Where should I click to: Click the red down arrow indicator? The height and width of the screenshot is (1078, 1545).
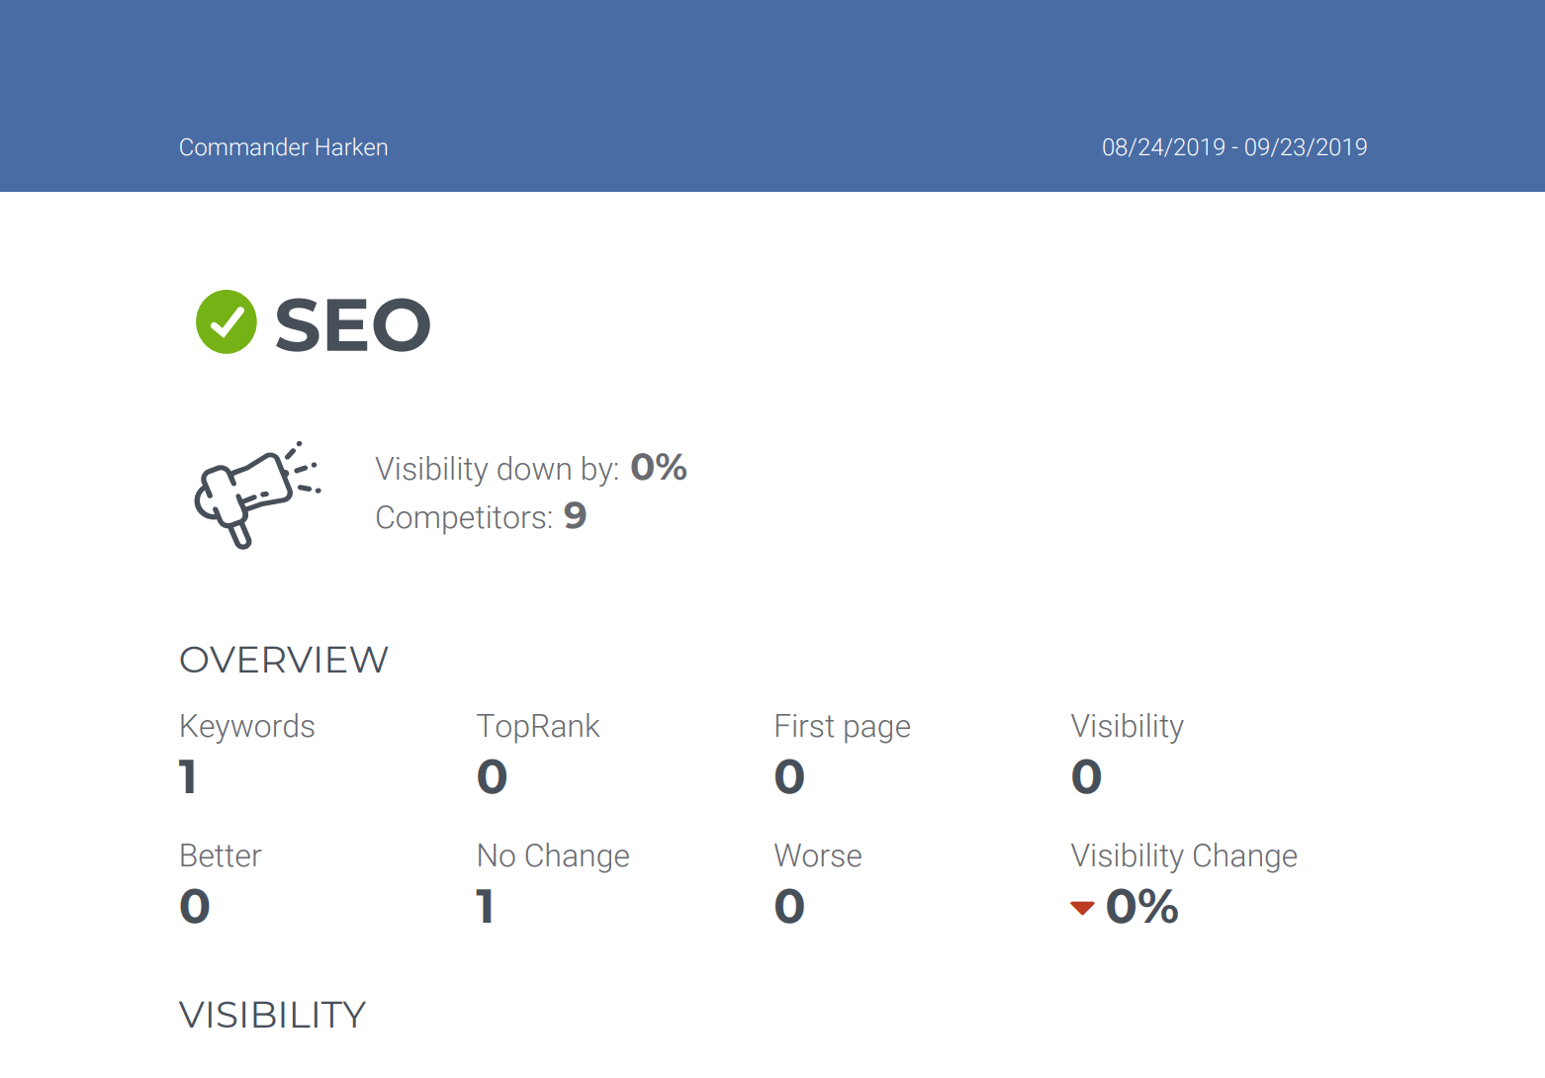(x=1082, y=908)
